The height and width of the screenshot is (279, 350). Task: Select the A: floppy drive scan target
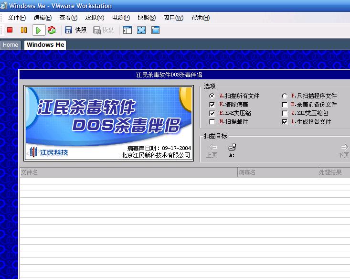232,150
